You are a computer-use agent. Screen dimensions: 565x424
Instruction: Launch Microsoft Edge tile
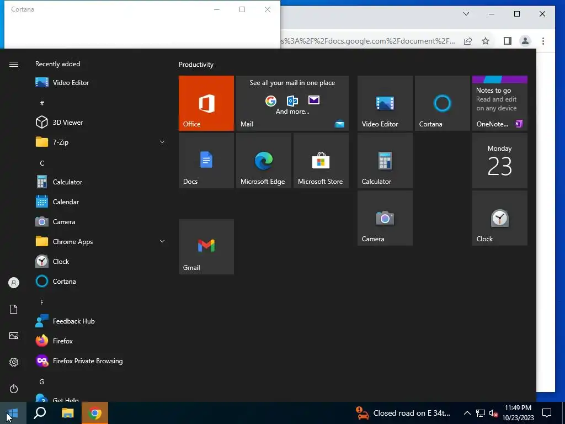263,161
